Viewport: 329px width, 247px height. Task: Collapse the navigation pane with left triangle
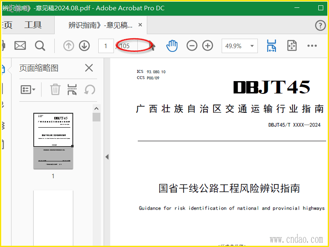coord(107,157)
